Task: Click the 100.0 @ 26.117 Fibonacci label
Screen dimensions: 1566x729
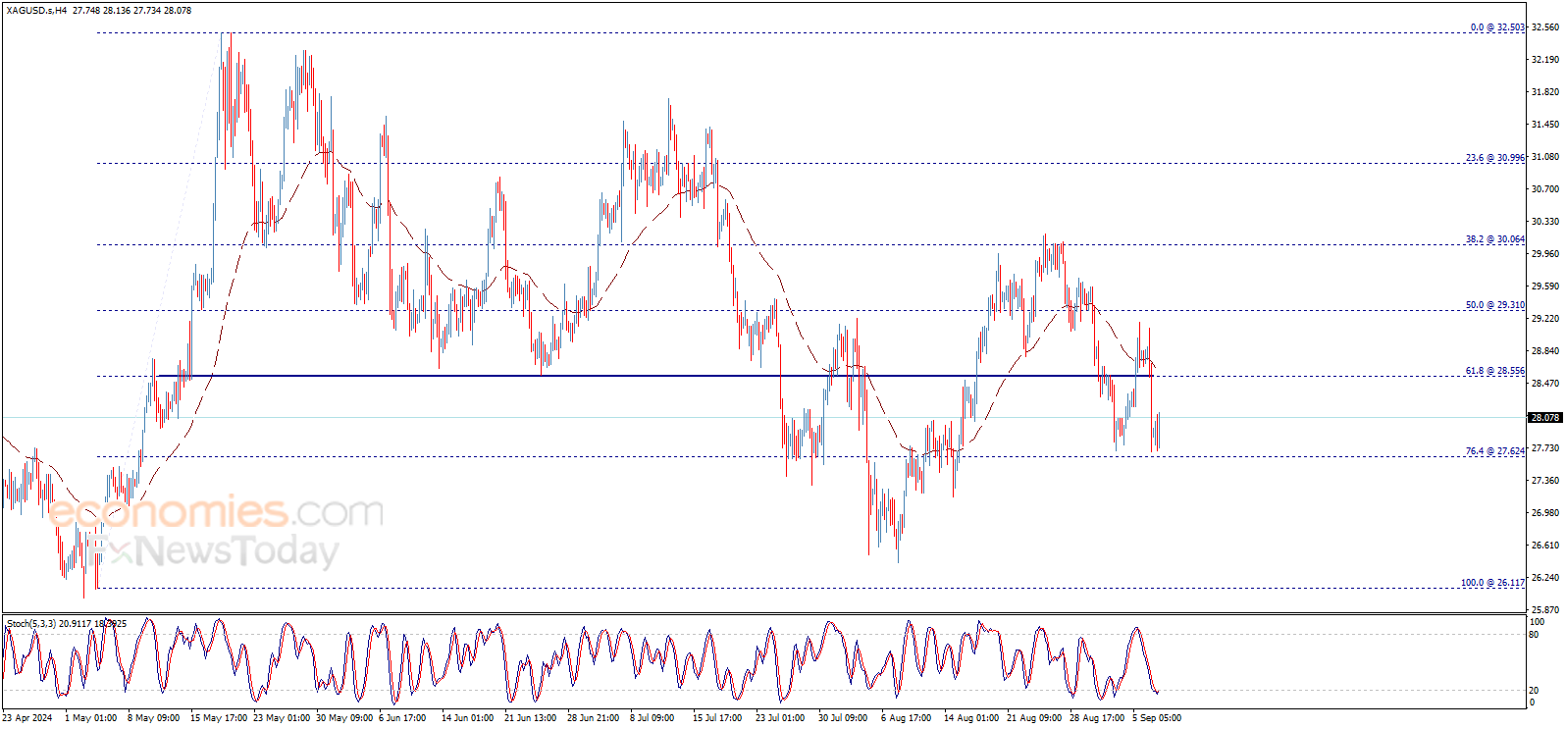Action: tap(1492, 583)
